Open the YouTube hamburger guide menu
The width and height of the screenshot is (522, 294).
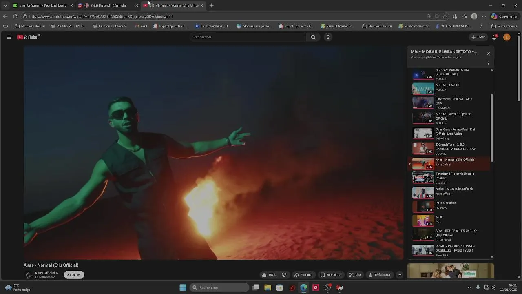pos(9,37)
